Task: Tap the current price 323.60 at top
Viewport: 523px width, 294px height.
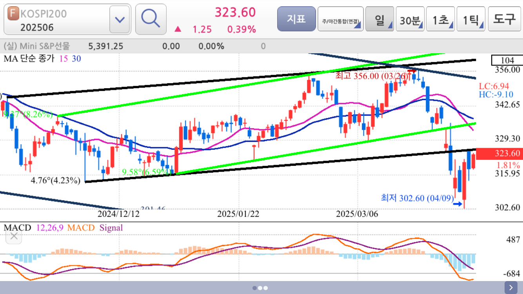Action: 235,12
